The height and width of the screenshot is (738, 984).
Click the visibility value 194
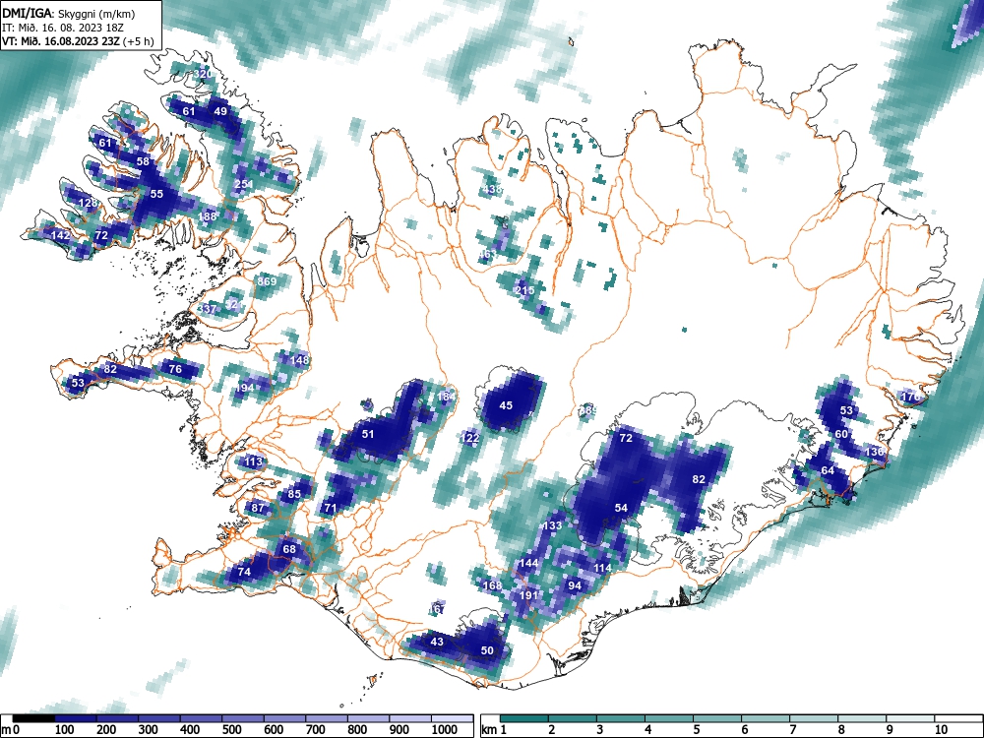tap(245, 388)
